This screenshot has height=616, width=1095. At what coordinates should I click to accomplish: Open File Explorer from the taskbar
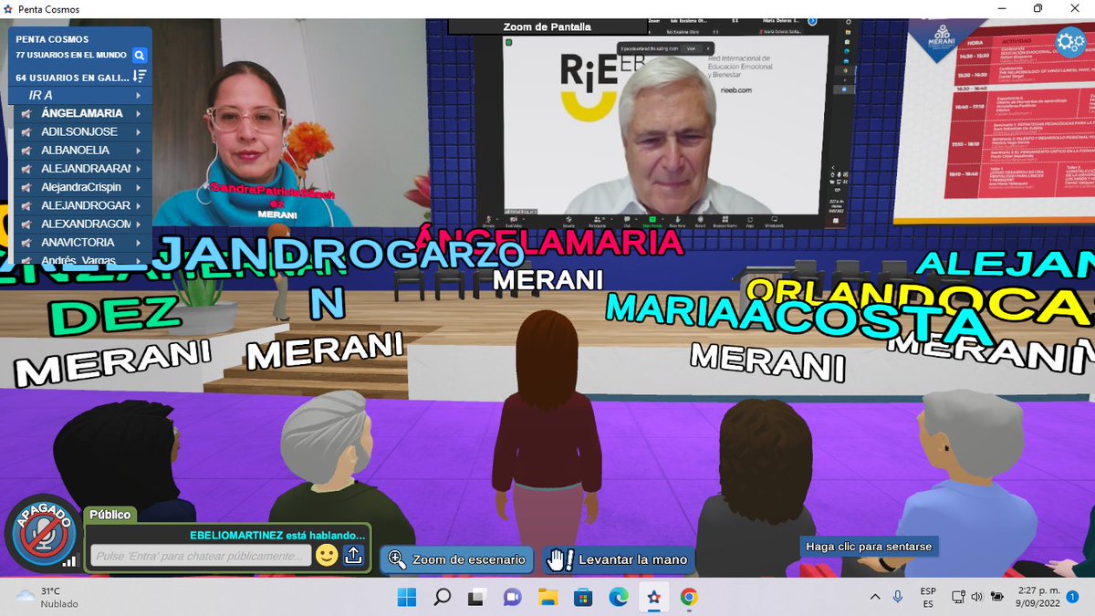[x=547, y=598]
